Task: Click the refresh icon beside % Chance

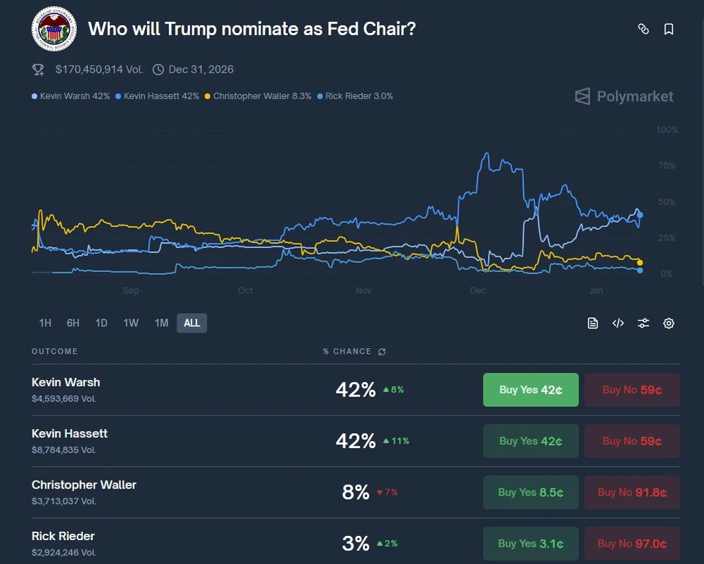Action: 382,352
